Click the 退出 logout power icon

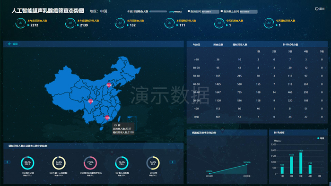click(x=316, y=8)
